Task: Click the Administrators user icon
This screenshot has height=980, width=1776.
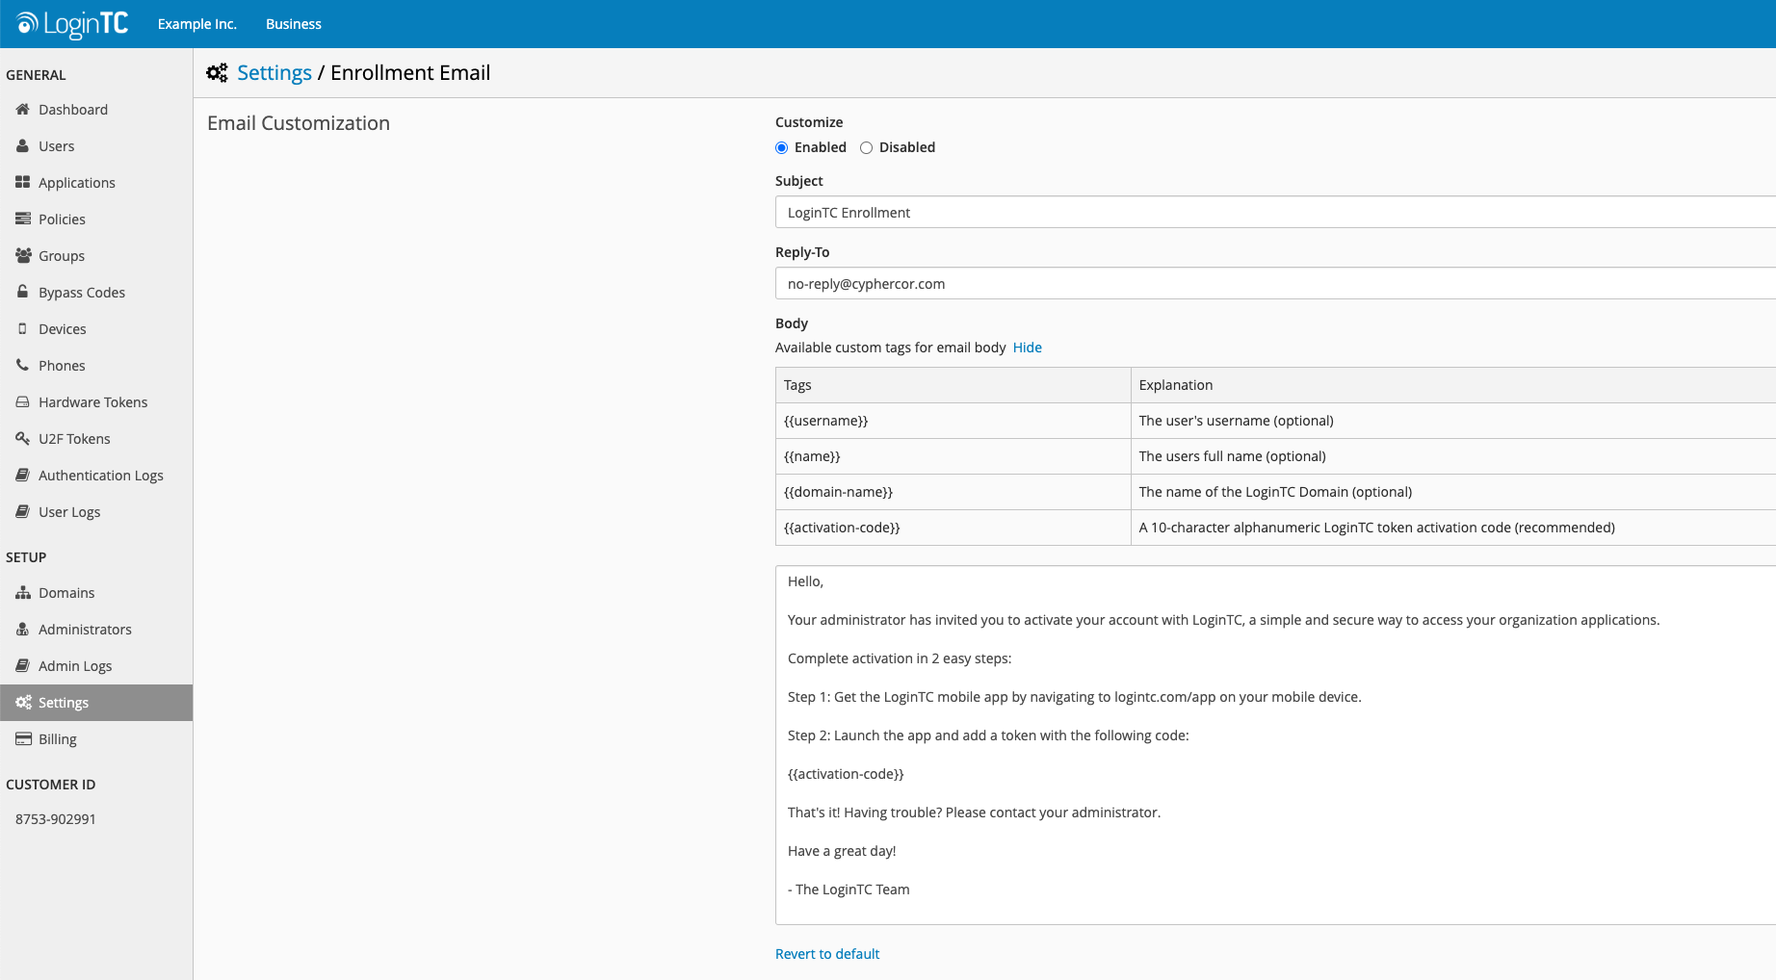Action: [22, 629]
